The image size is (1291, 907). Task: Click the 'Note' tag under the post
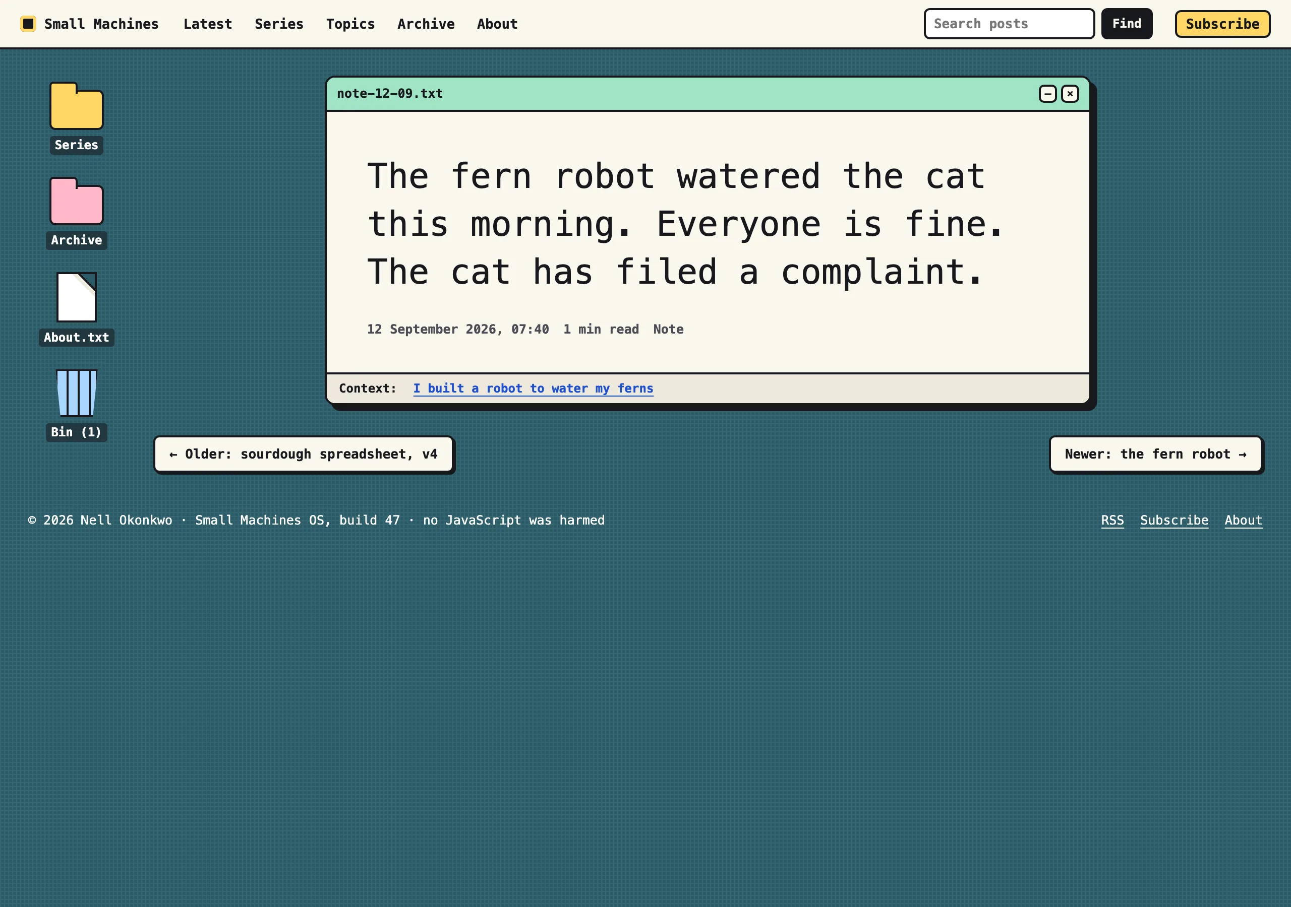[668, 330]
